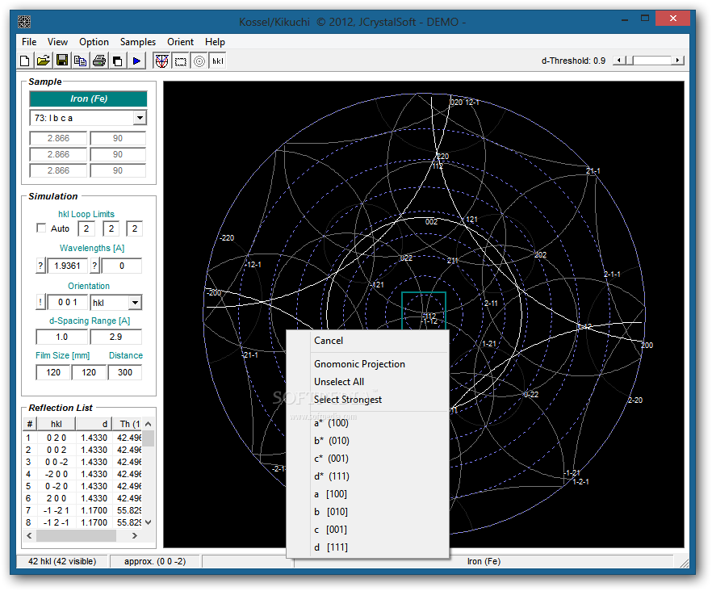Select Gnomonic Projection from context menu

tap(368, 364)
